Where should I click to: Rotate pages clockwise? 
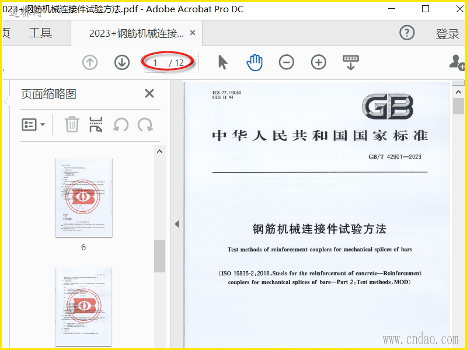click(145, 124)
